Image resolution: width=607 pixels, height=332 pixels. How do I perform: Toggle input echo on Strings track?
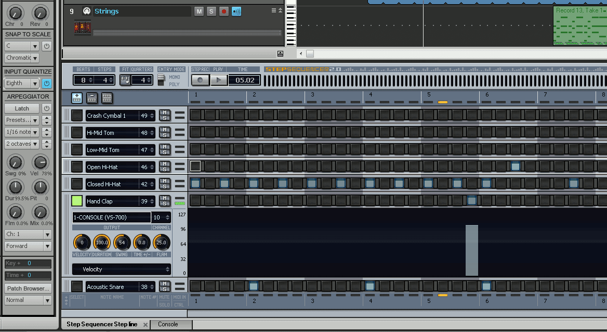click(236, 11)
